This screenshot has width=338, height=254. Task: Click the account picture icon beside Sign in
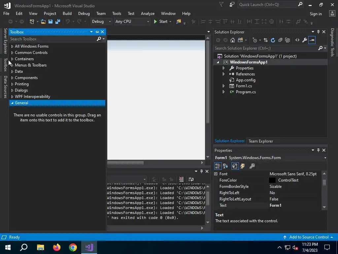332,14
